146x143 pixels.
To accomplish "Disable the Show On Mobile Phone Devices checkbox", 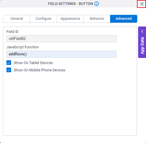I will pos(9,70).
